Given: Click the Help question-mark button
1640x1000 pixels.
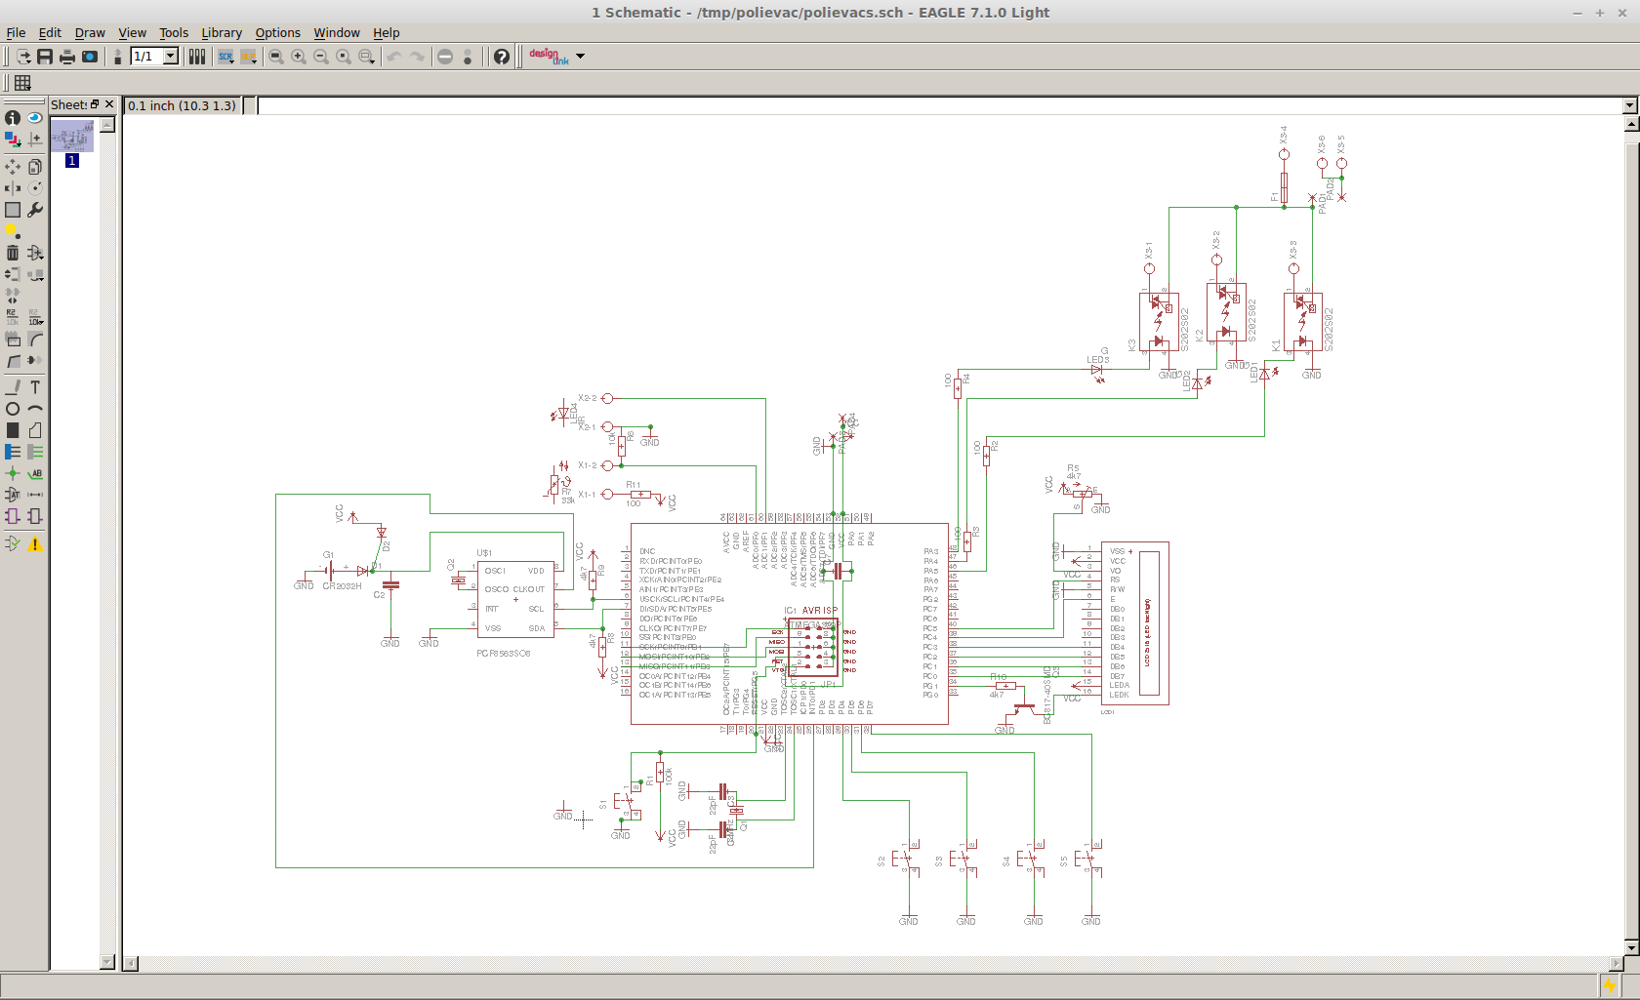Looking at the screenshot, I should pyautogui.click(x=501, y=57).
